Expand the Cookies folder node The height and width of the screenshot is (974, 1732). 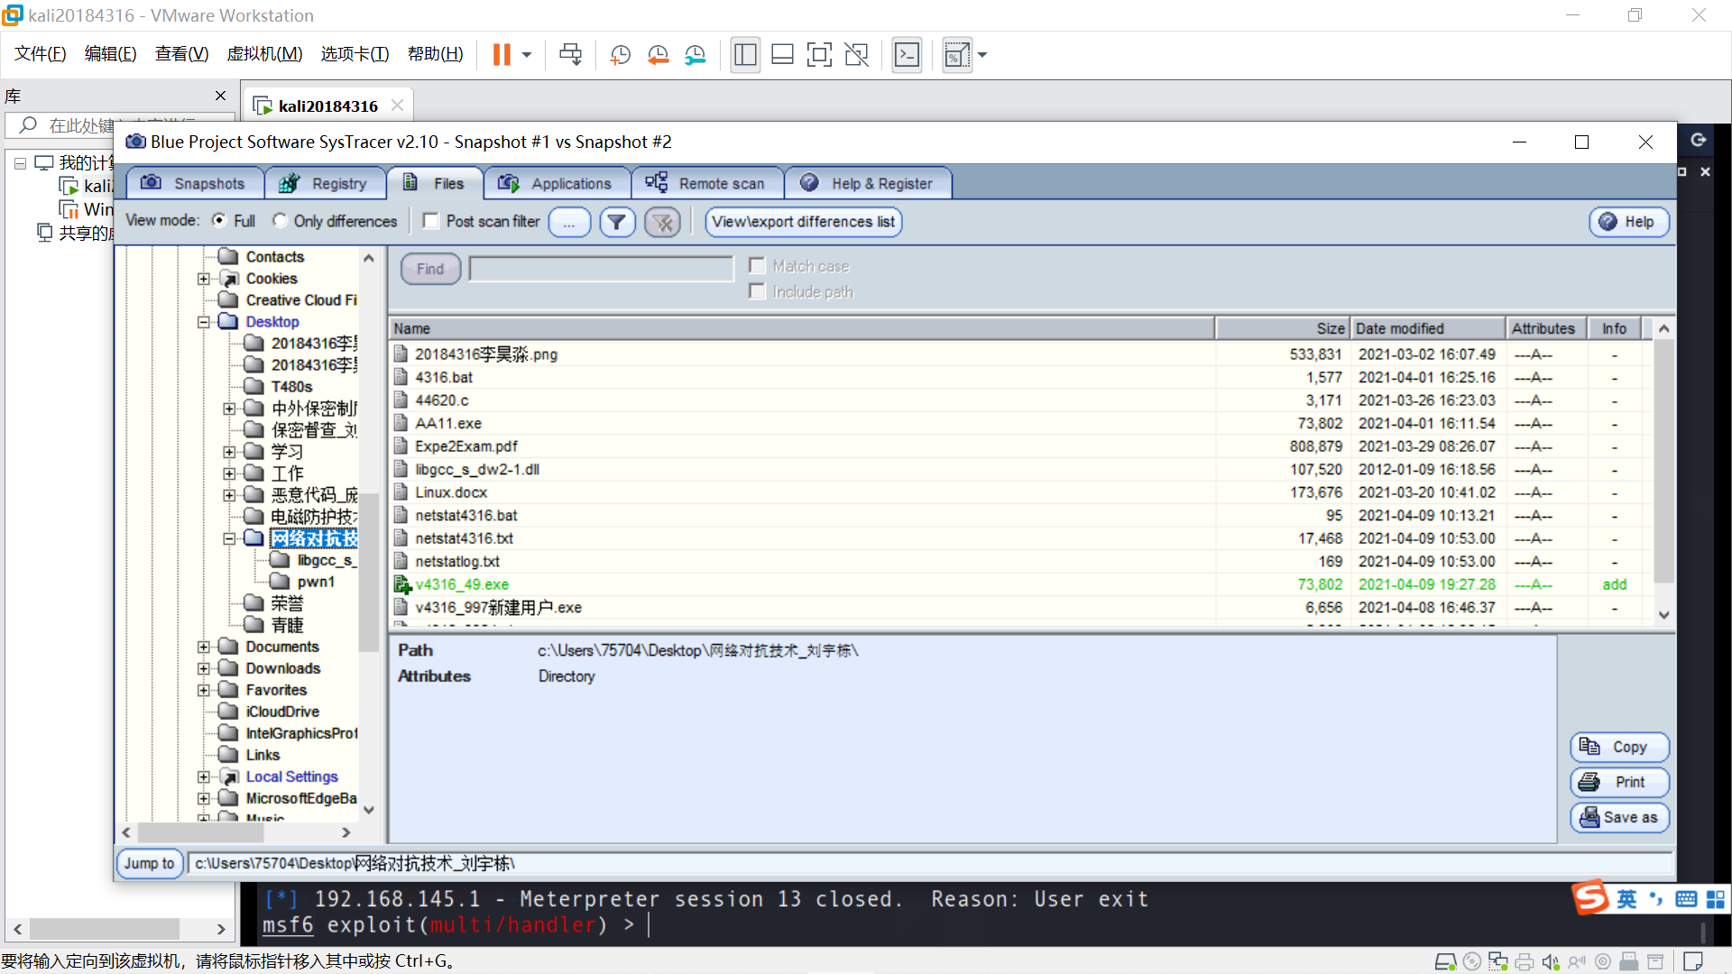pos(204,279)
